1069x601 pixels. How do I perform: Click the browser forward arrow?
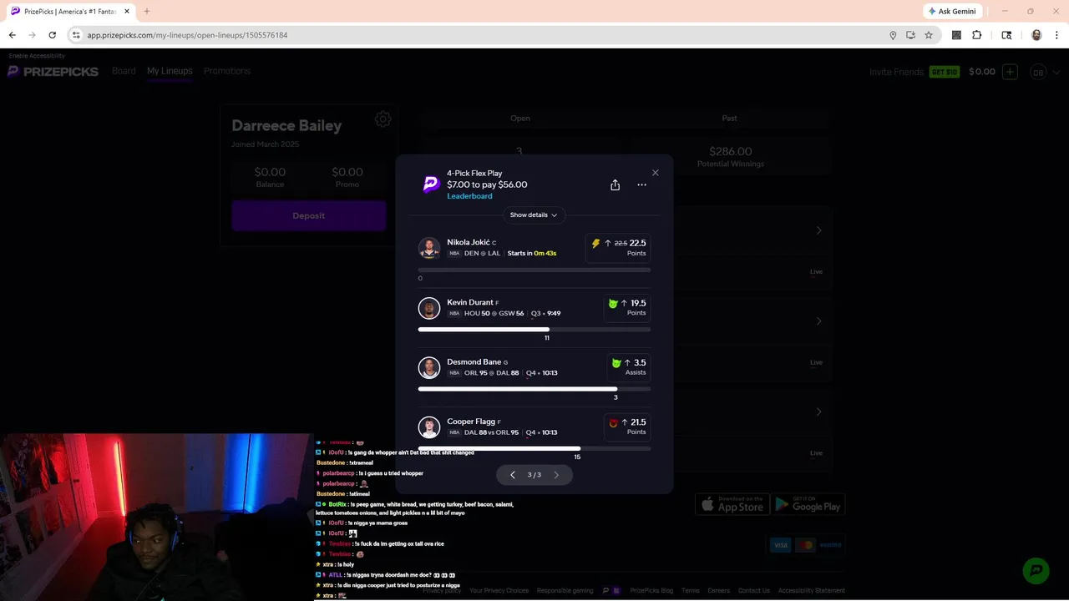(x=32, y=35)
